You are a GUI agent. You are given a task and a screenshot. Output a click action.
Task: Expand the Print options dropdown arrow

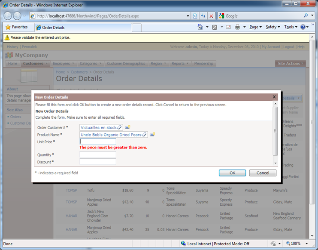pyautogui.click(x=244, y=27)
